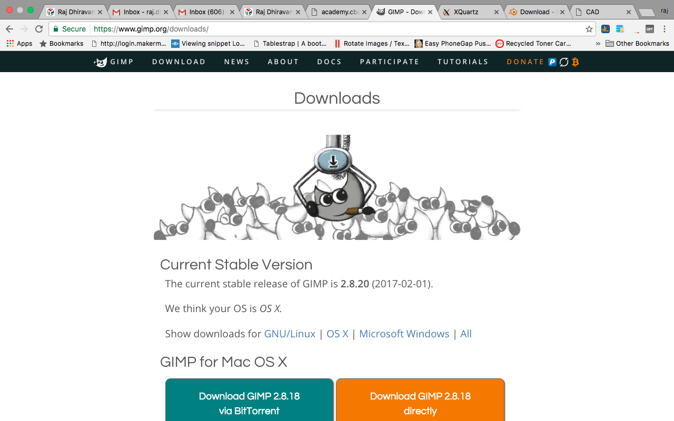Viewport: 674px width, 421px height.
Task: Click the Current Stable Version heading
Action: (x=236, y=265)
